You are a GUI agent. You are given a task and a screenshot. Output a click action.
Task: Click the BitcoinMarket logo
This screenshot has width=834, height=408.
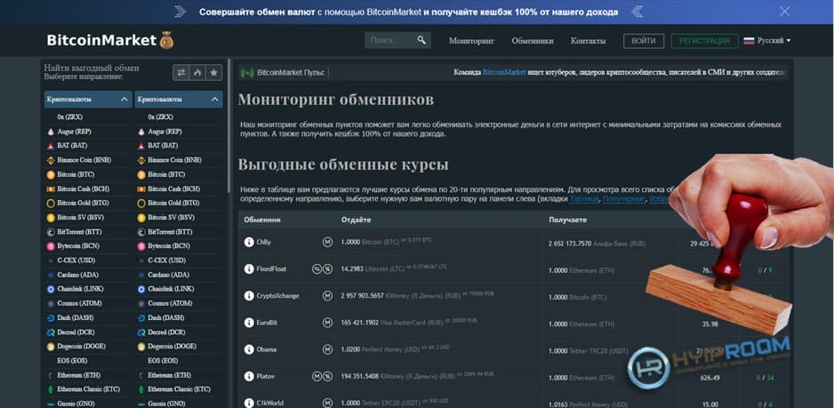[110, 40]
